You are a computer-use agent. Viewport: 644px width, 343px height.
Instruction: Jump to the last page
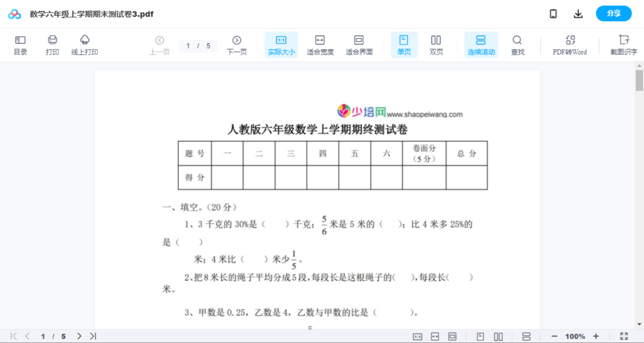(x=92, y=336)
